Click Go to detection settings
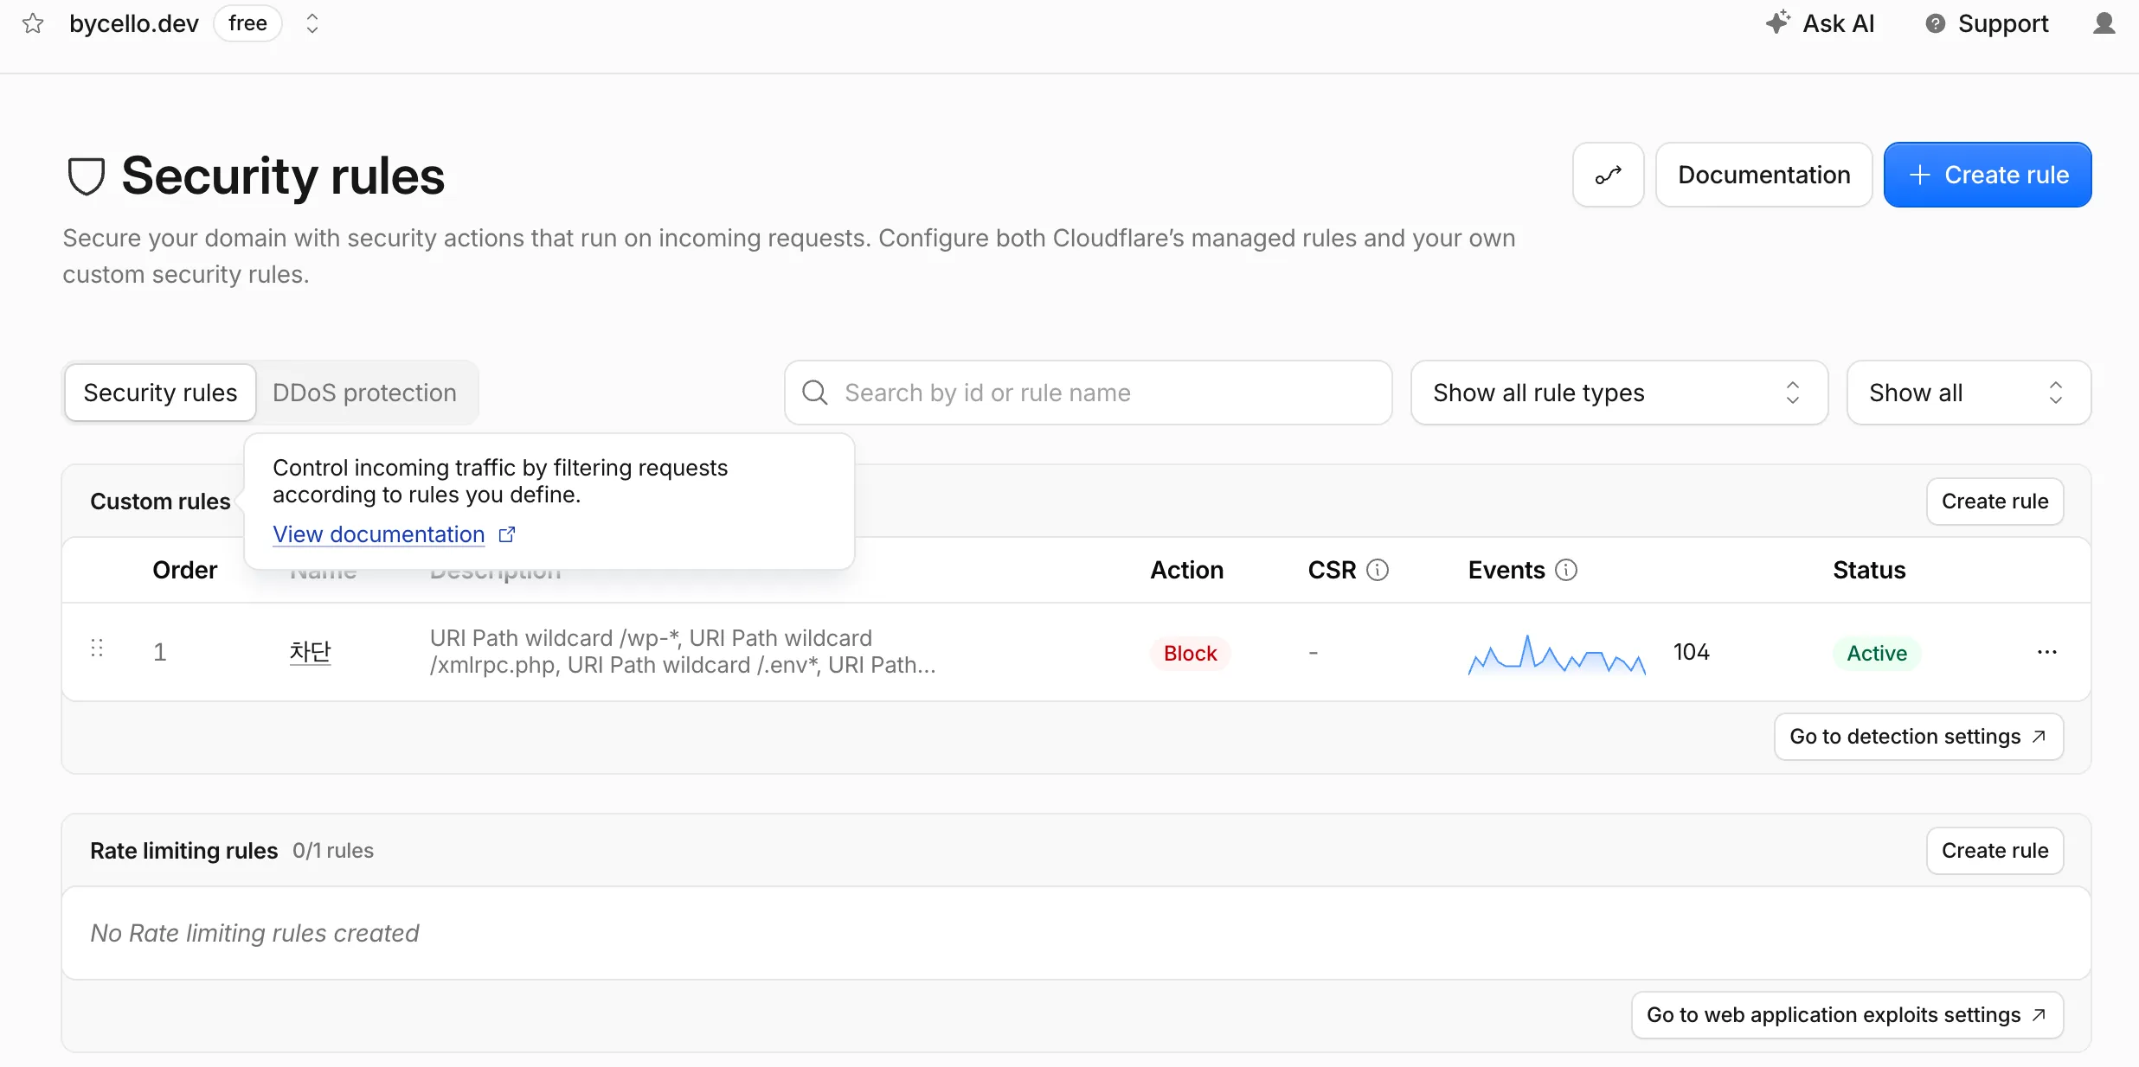Screen dimensions: 2139x1067 tap(1918, 737)
